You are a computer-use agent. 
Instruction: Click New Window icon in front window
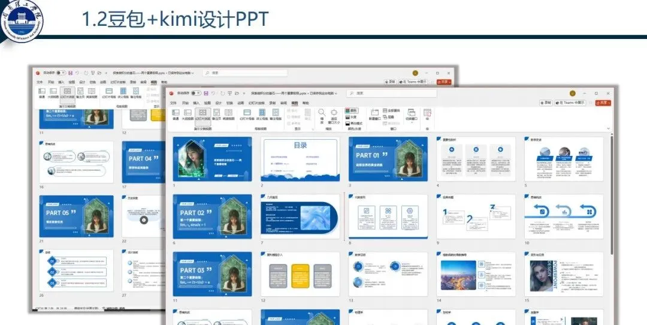(x=374, y=113)
